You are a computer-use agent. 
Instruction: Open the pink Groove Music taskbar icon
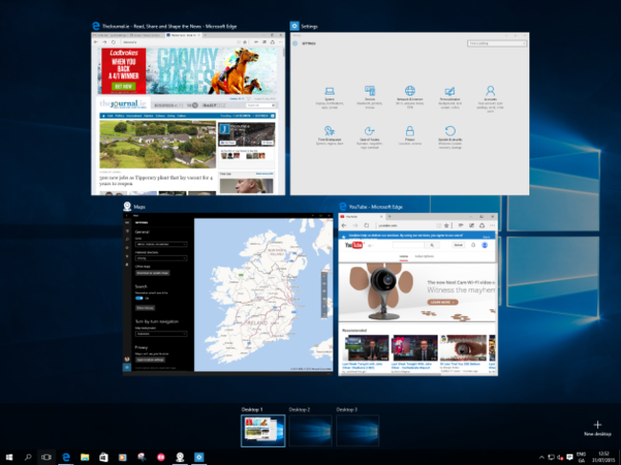pos(161,457)
